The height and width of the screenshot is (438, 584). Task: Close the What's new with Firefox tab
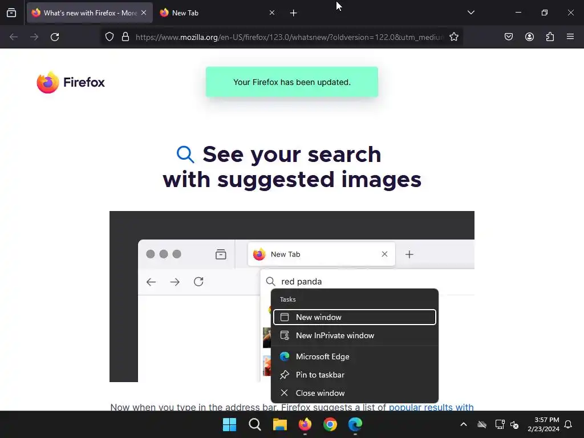(x=144, y=13)
